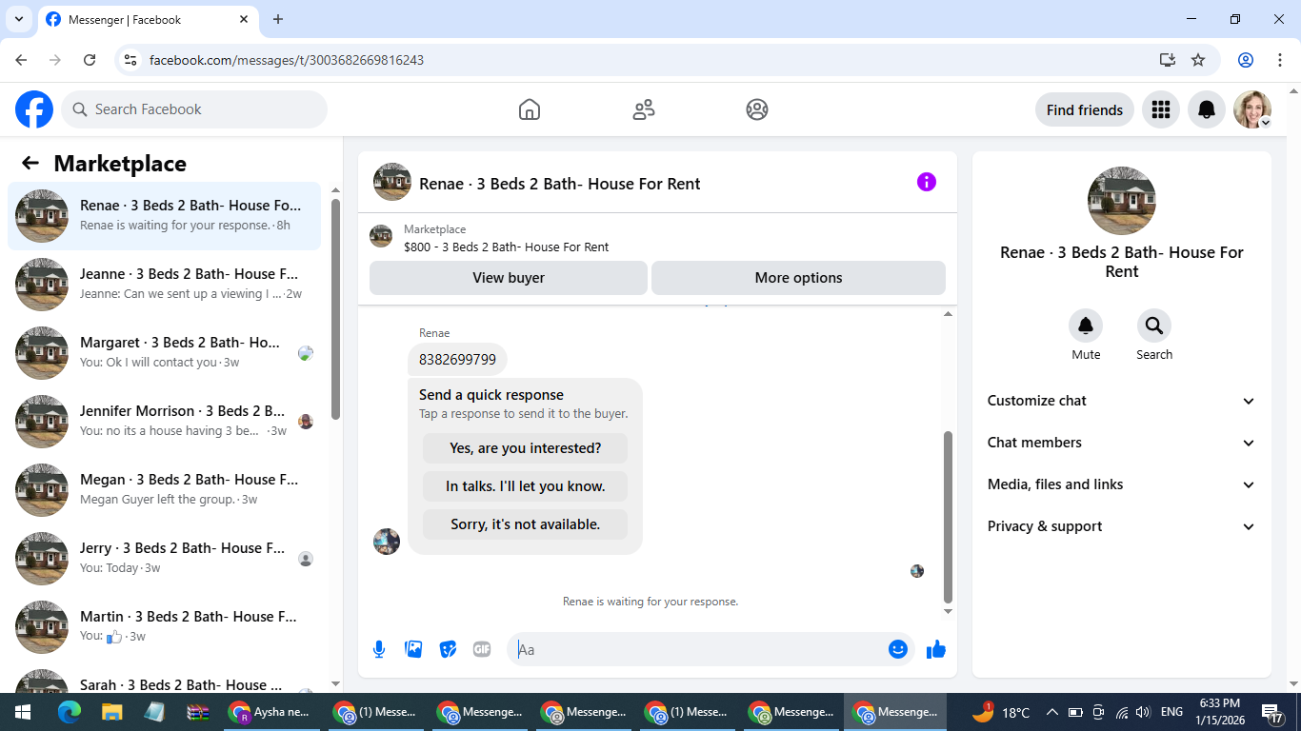Click the house thumbnail in right panel

pyautogui.click(x=1122, y=201)
